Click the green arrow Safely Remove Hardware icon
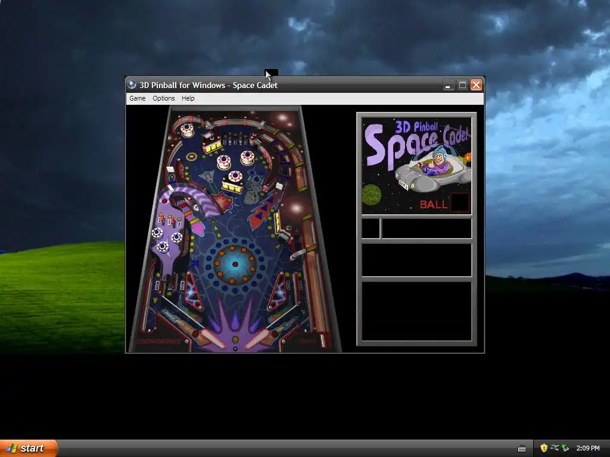The image size is (610, 457). pyautogui.click(x=565, y=448)
